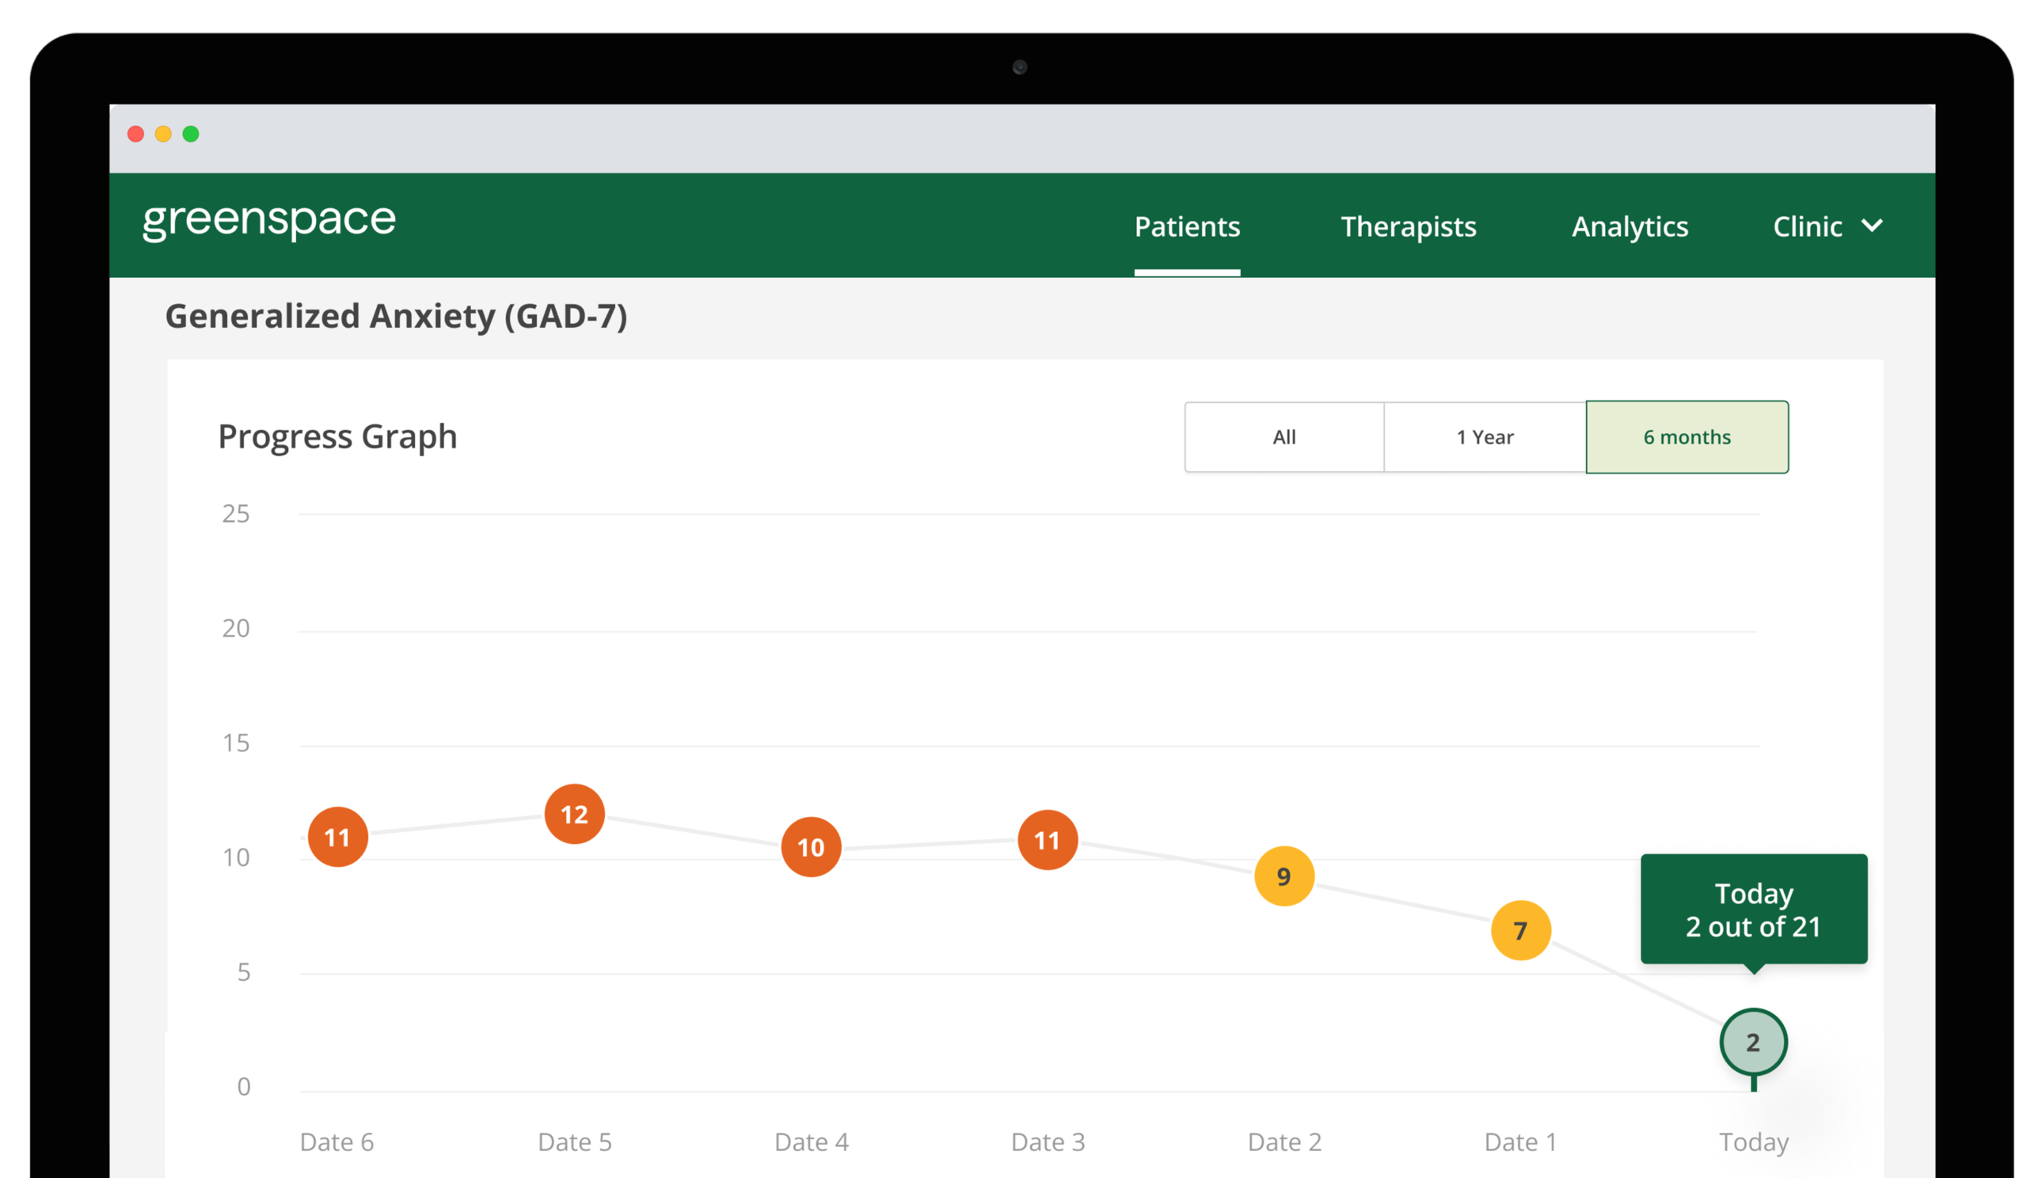This screenshot has width=2027, height=1178.
Task: Click the Date 4 score marker 10
Action: 811,847
